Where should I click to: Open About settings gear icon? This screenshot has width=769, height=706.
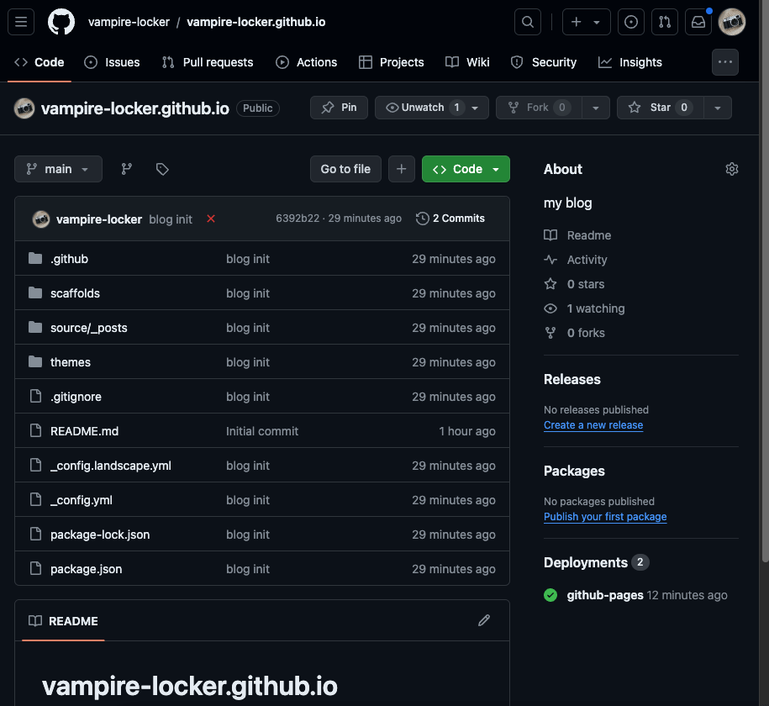point(732,169)
